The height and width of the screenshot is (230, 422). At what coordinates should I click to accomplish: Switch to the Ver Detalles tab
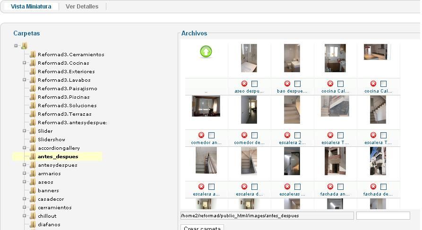click(82, 7)
